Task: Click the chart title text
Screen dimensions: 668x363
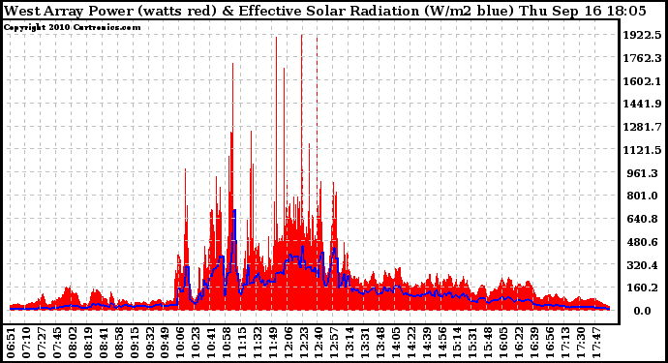Action: coord(325,11)
